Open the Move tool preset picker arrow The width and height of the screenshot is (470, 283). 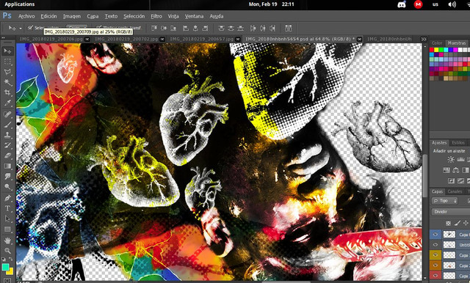[x=21, y=29]
